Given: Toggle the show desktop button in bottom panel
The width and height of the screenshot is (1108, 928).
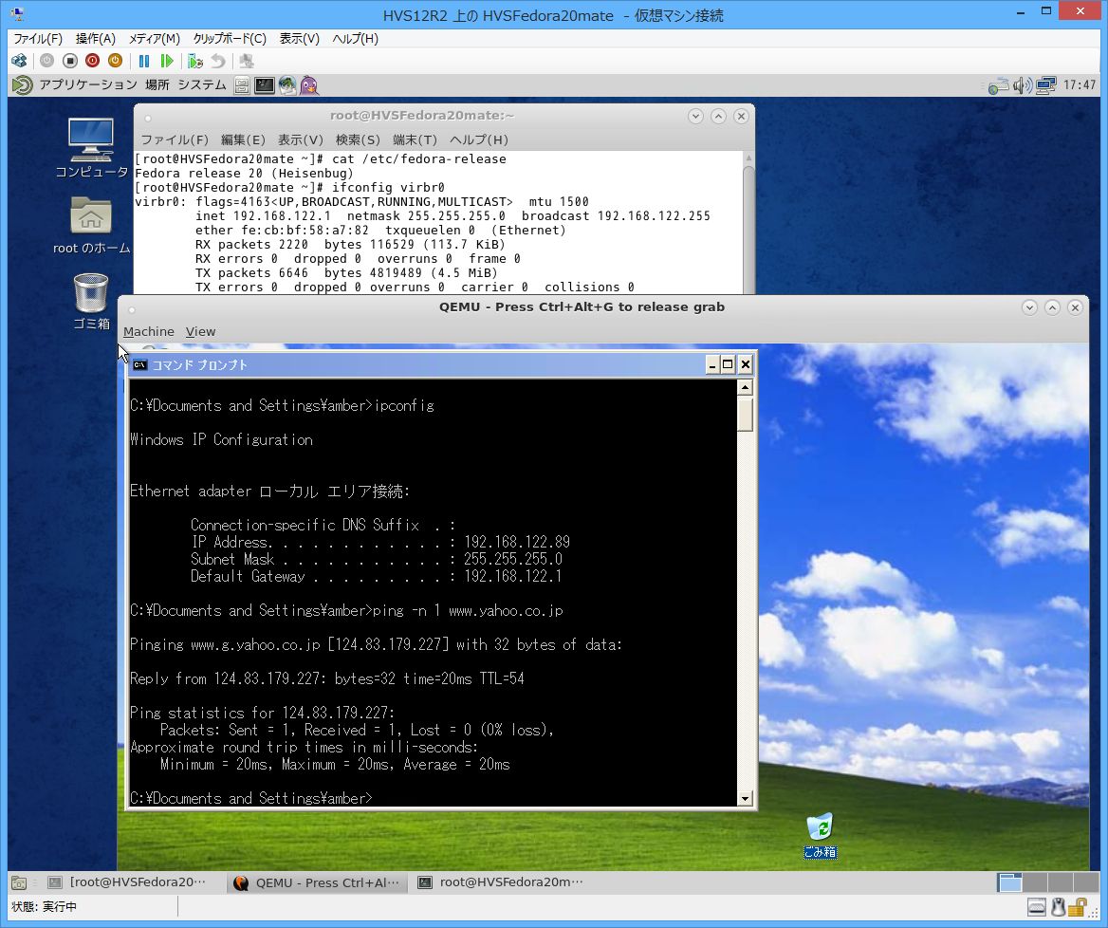Looking at the screenshot, I should click(x=19, y=882).
